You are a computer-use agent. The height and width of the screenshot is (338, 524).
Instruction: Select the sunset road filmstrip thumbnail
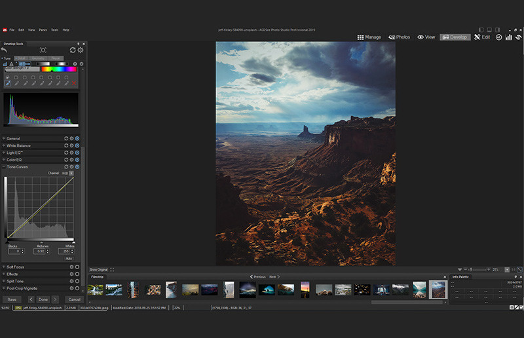(305, 290)
